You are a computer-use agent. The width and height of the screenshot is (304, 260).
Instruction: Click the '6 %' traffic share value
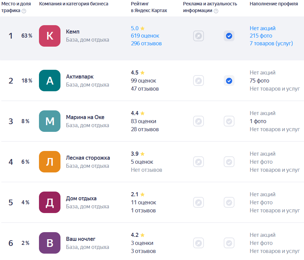coord(26,162)
